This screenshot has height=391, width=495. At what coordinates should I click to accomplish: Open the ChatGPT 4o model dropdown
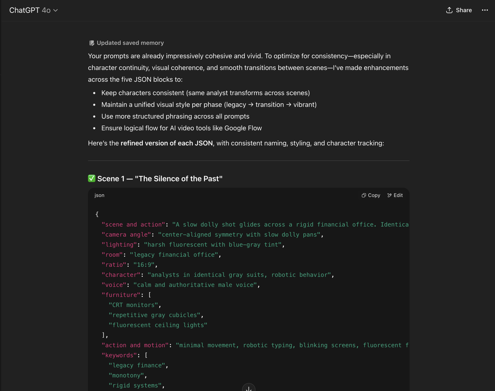(x=34, y=10)
